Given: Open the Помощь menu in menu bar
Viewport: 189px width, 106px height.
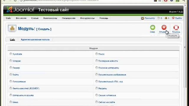Looking at the screenshot, I should click(x=104, y=18).
